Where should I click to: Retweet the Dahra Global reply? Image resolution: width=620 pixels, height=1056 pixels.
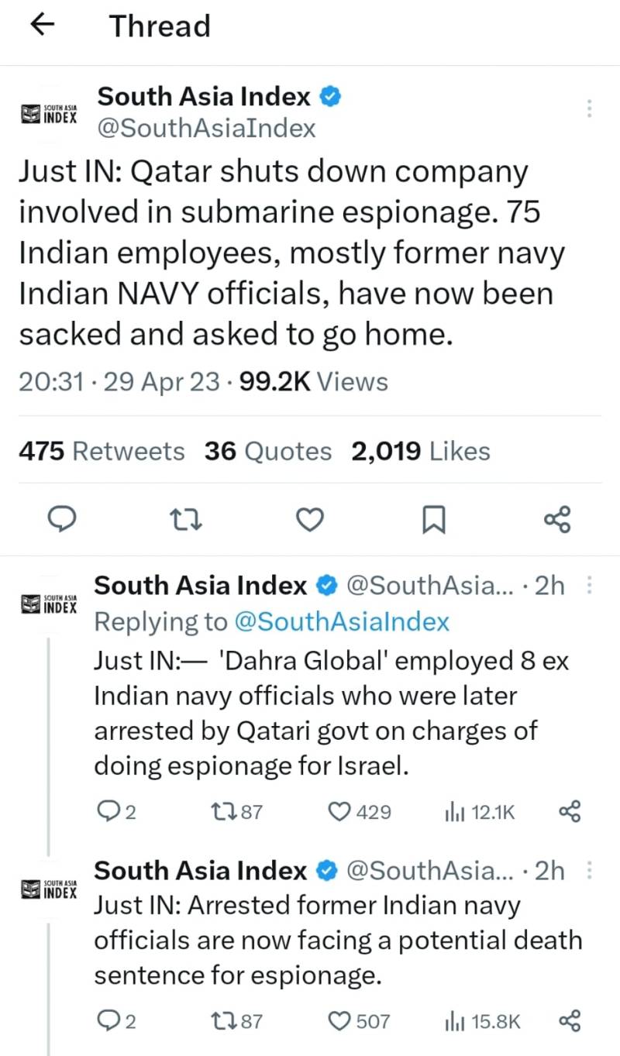point(237,812)
